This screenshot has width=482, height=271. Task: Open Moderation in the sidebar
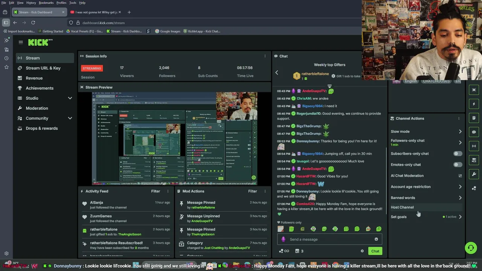point(45,108)
